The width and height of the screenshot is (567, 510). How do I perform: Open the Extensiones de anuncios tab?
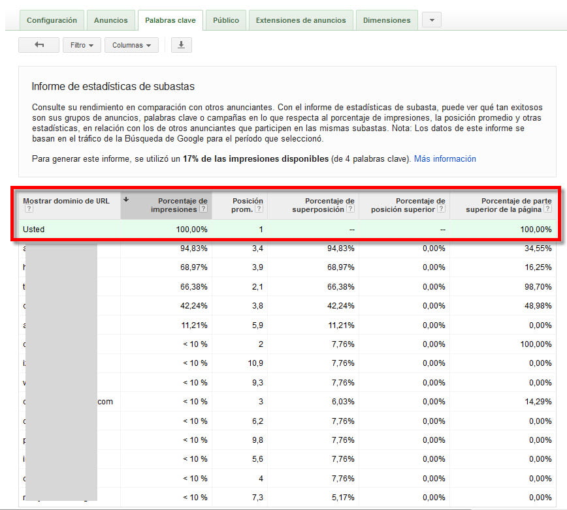tap(301, 20)
